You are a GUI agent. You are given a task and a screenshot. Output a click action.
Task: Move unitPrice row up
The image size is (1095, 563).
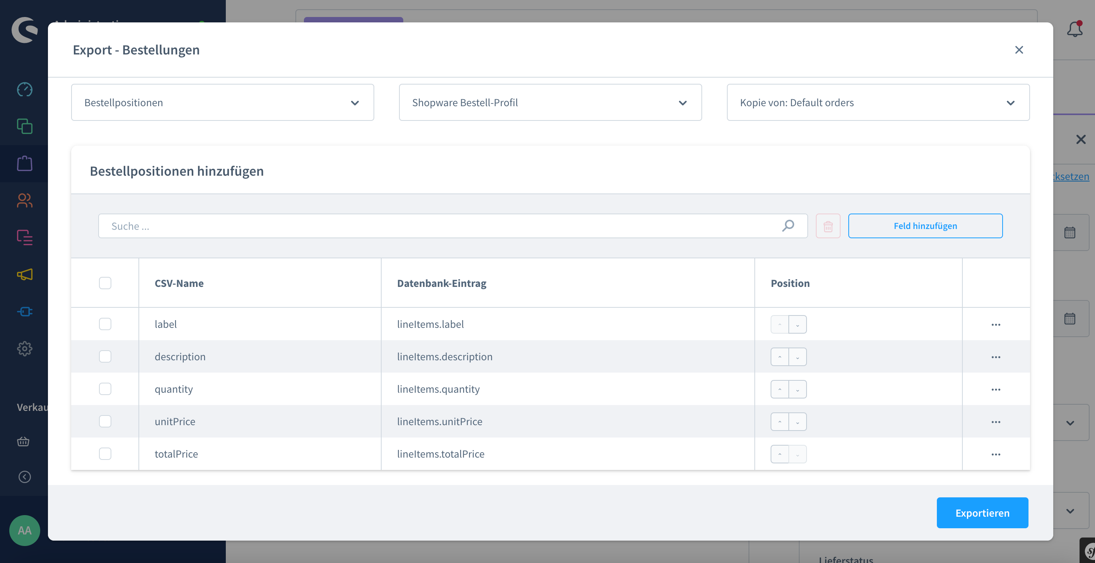tap(779, 422)
